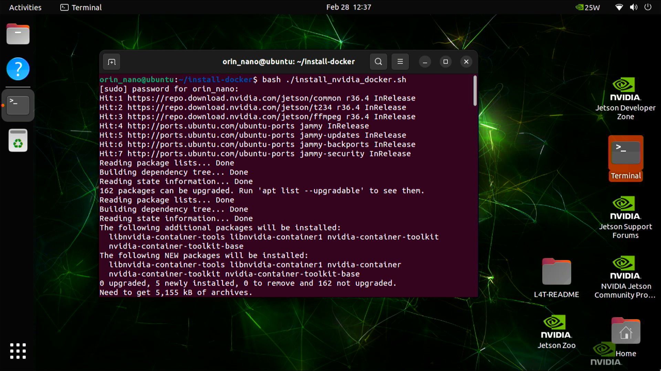Show all applications via the grid button
The width and height of the screenshot is (661, 371).
[x=18, y=351]
